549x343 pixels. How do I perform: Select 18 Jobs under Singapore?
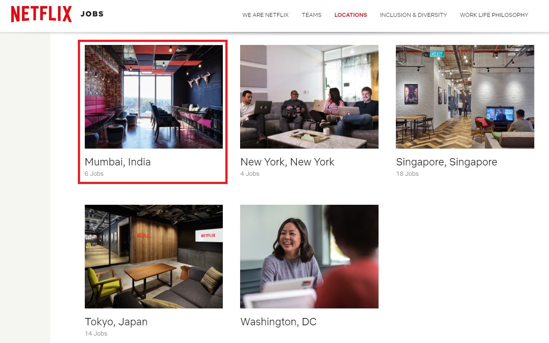407,174
